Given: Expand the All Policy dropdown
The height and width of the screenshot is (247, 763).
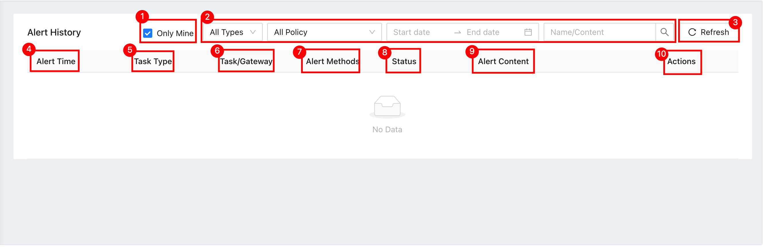Looking at the screenshot, I should (x=324, y=32).
